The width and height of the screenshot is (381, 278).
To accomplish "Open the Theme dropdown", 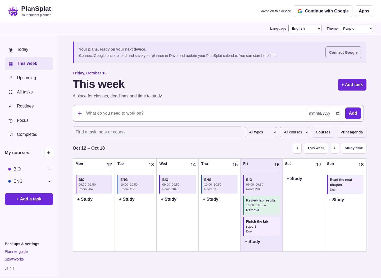I will click(356, 29).
